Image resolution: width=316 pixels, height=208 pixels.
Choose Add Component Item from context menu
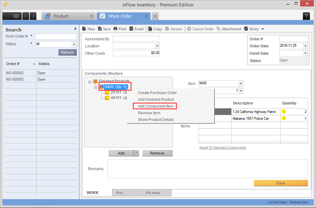coord(156,106)
